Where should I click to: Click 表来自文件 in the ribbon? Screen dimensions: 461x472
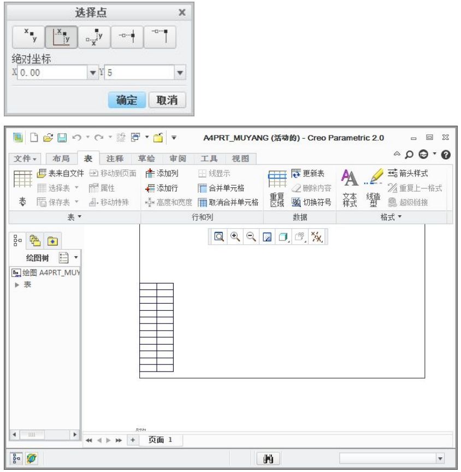(61, 173)
